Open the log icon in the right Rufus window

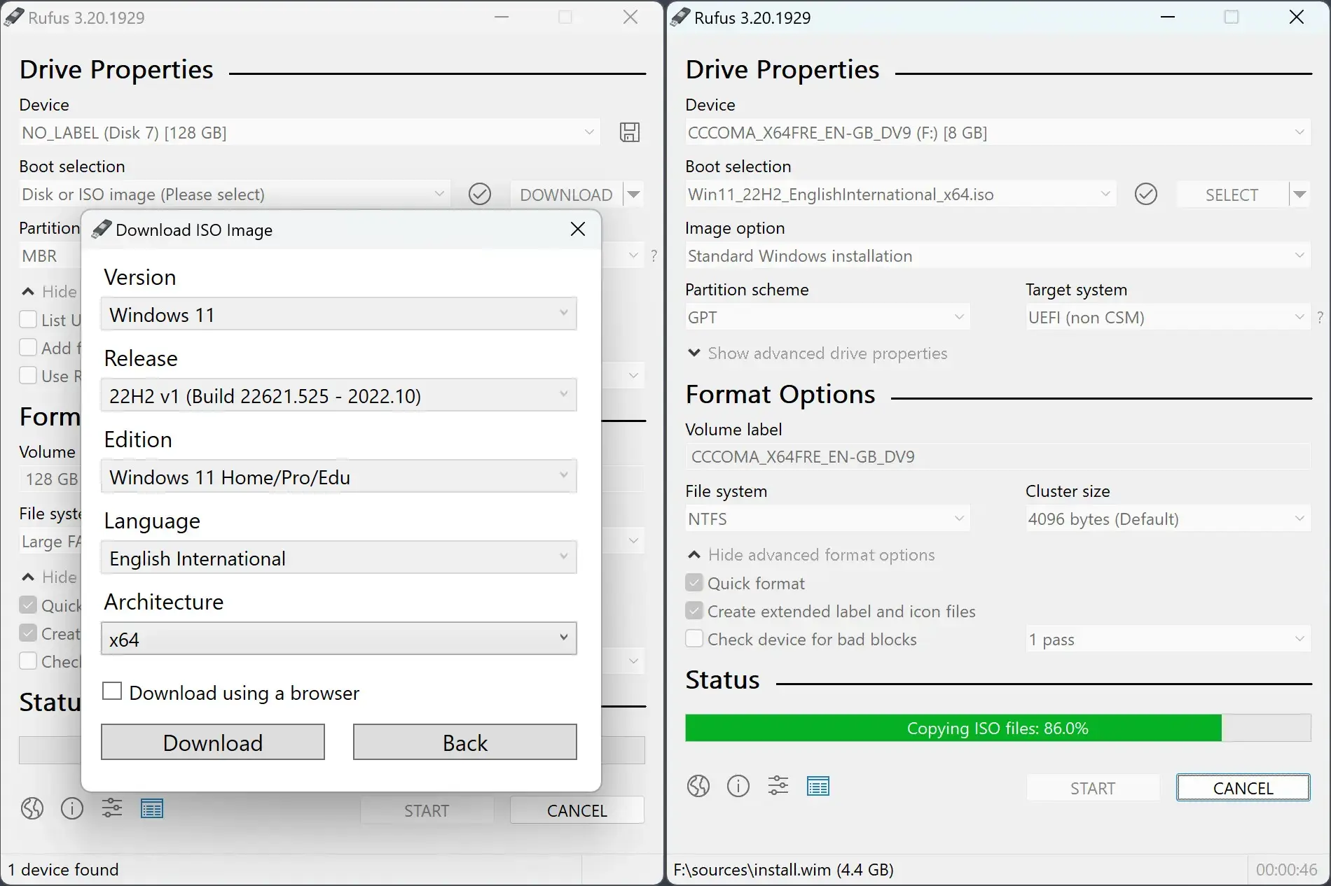pyautogui.click(x=818, y=786)
